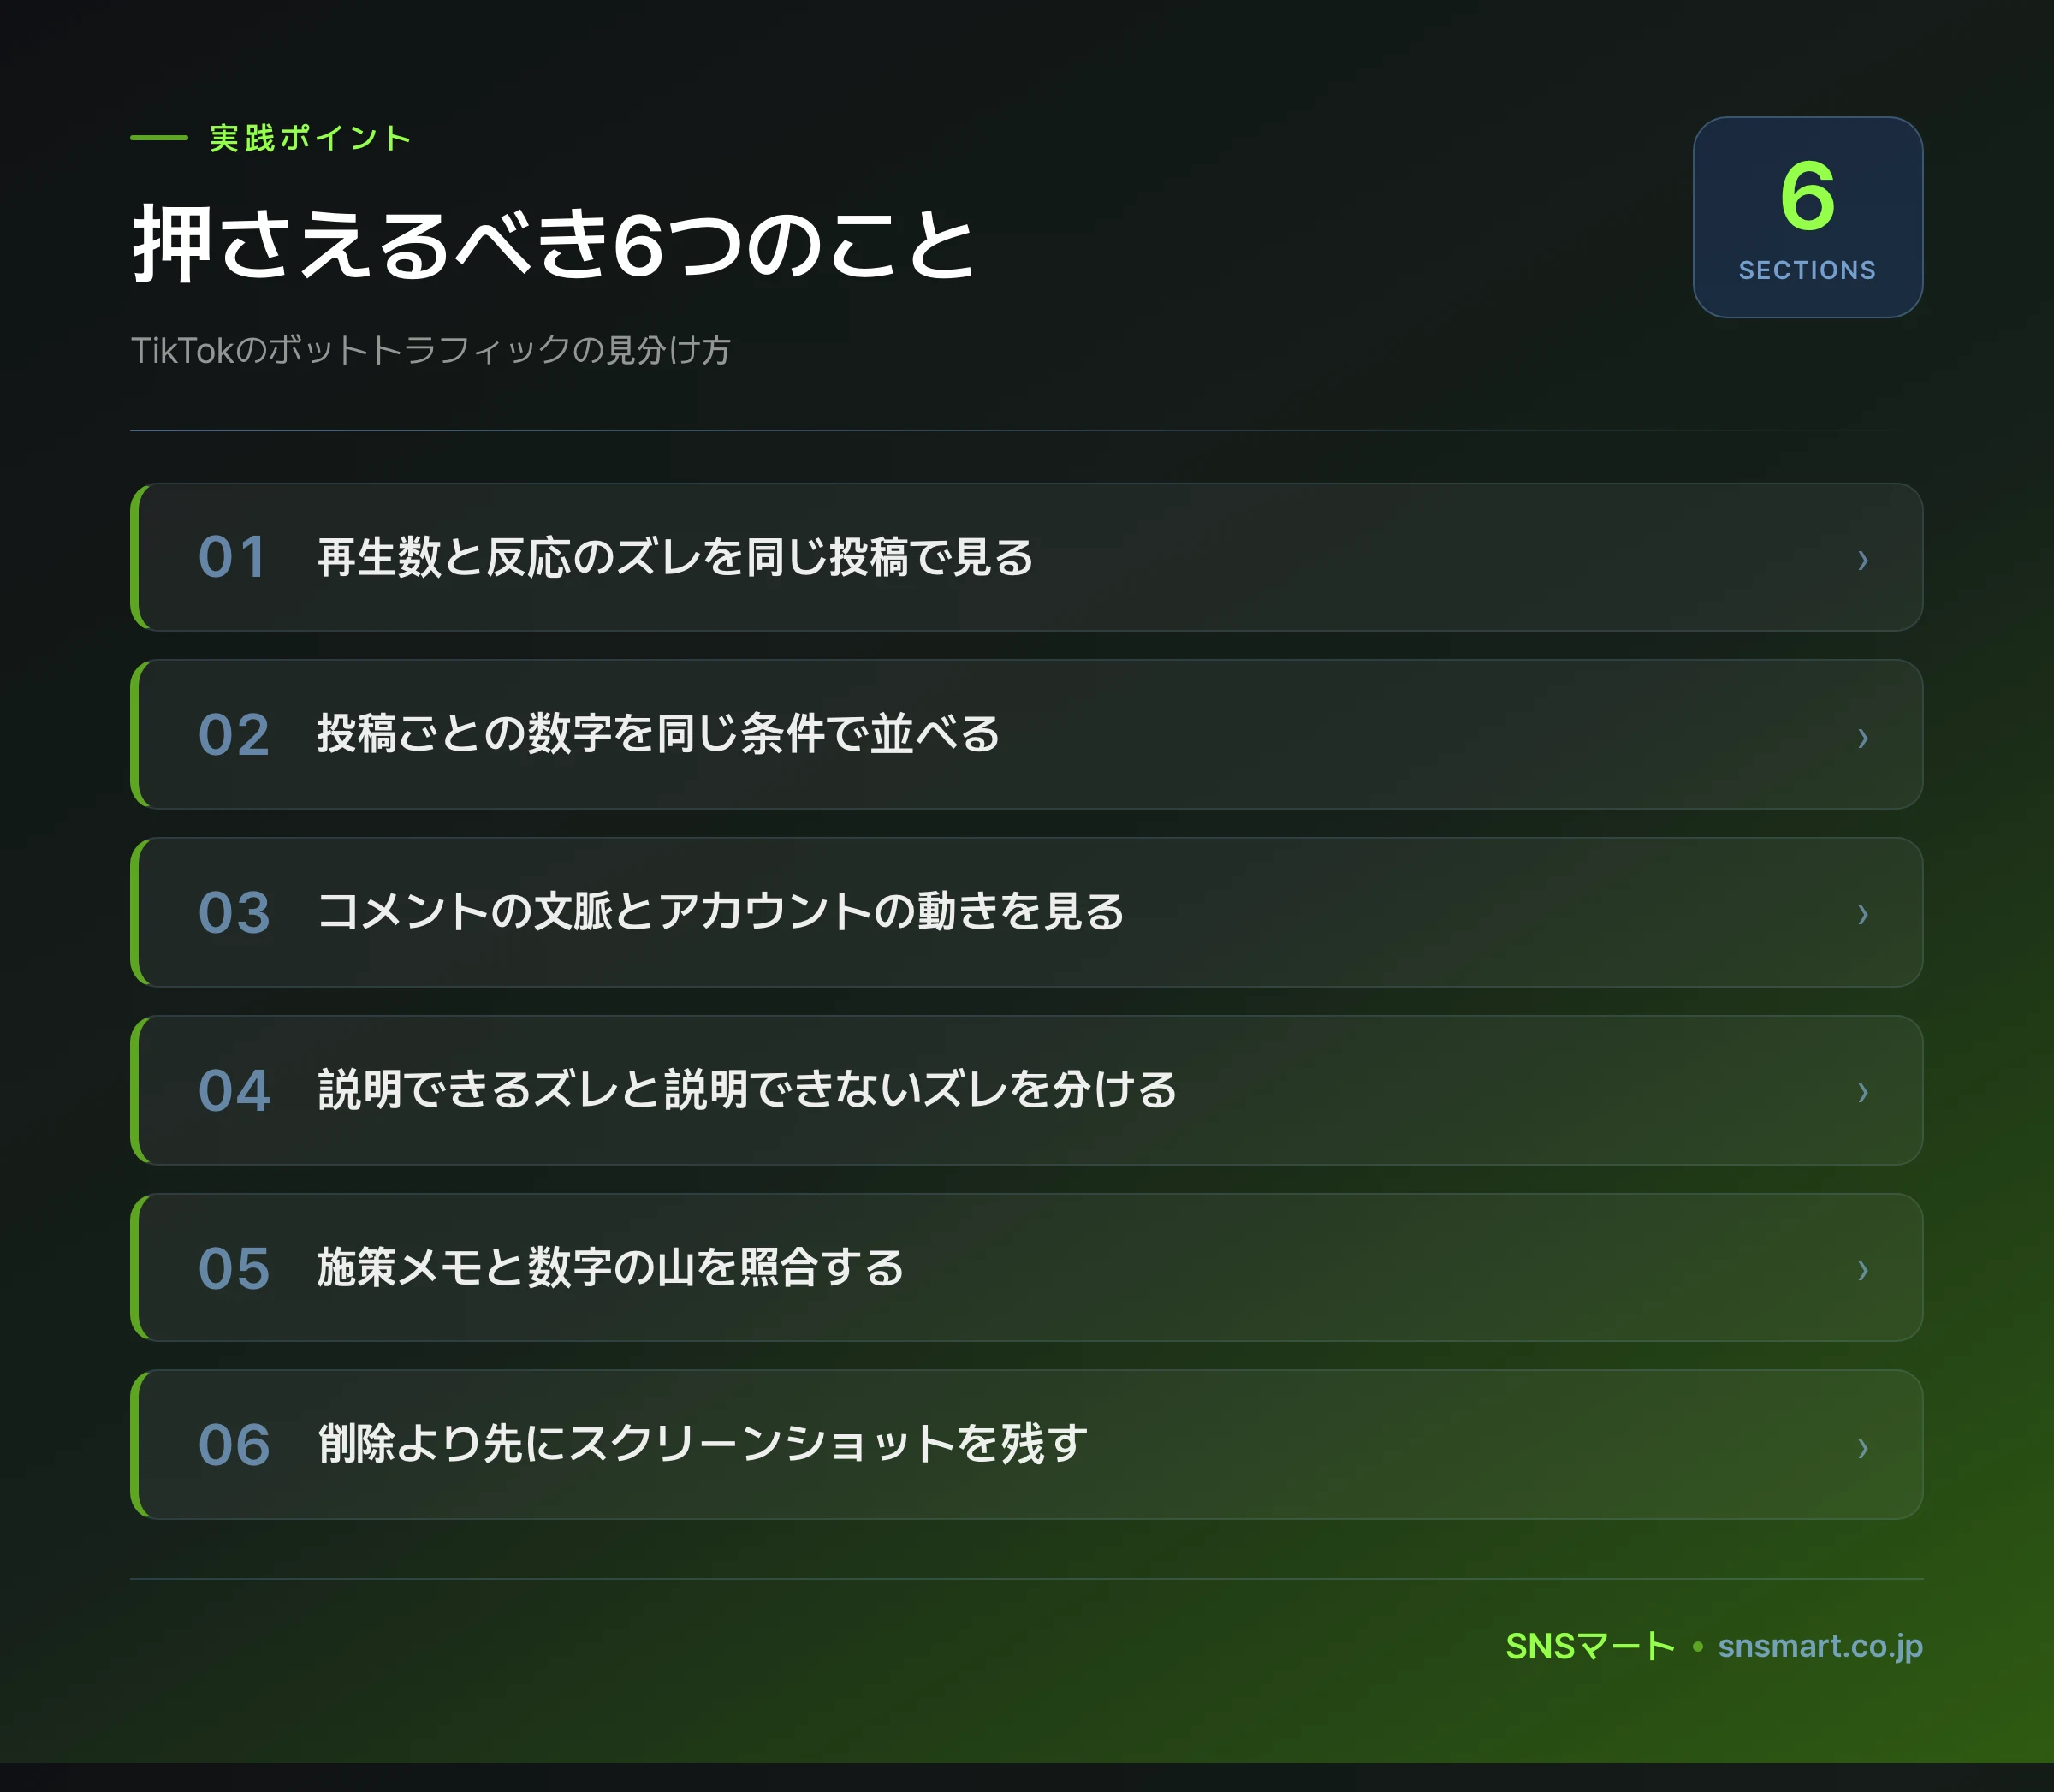
Task: Open section 説明できるズレと説明できないズレを分ける
Action: pos(747,1089)
